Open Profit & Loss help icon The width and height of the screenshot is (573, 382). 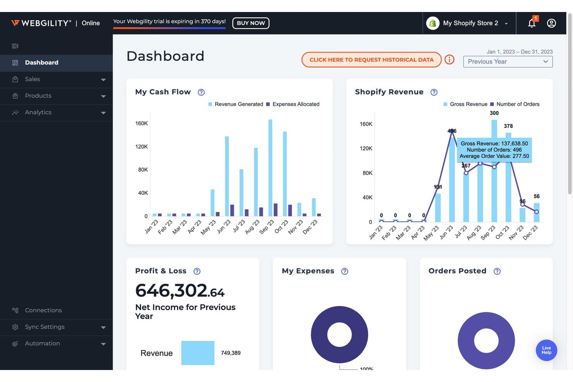[197, 271]
